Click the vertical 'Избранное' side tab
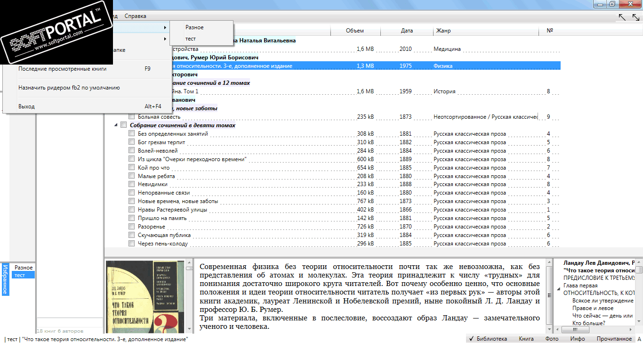The image size is (643, 343). pyautogui.click(x=5, y=279)
